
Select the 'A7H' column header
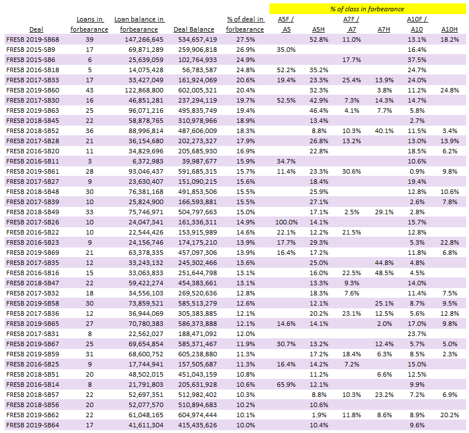383,29
